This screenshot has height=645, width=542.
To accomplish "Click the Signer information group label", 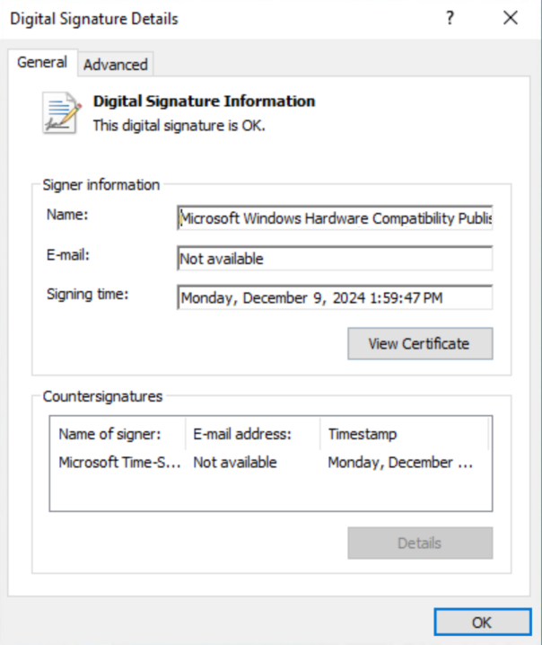I will 101,185.
